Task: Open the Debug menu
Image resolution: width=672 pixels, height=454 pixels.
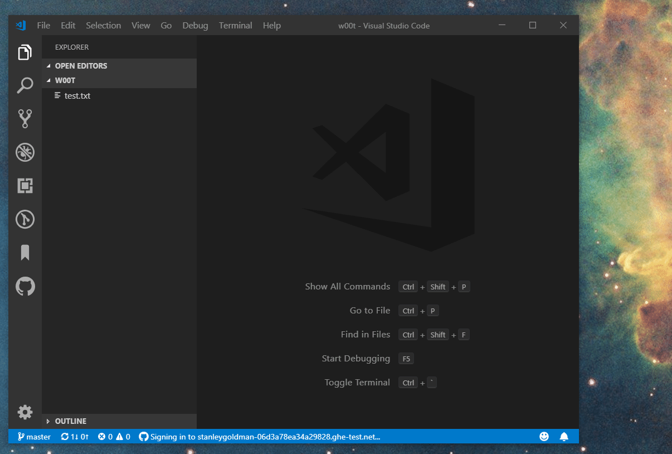Action: click(194, 25)
